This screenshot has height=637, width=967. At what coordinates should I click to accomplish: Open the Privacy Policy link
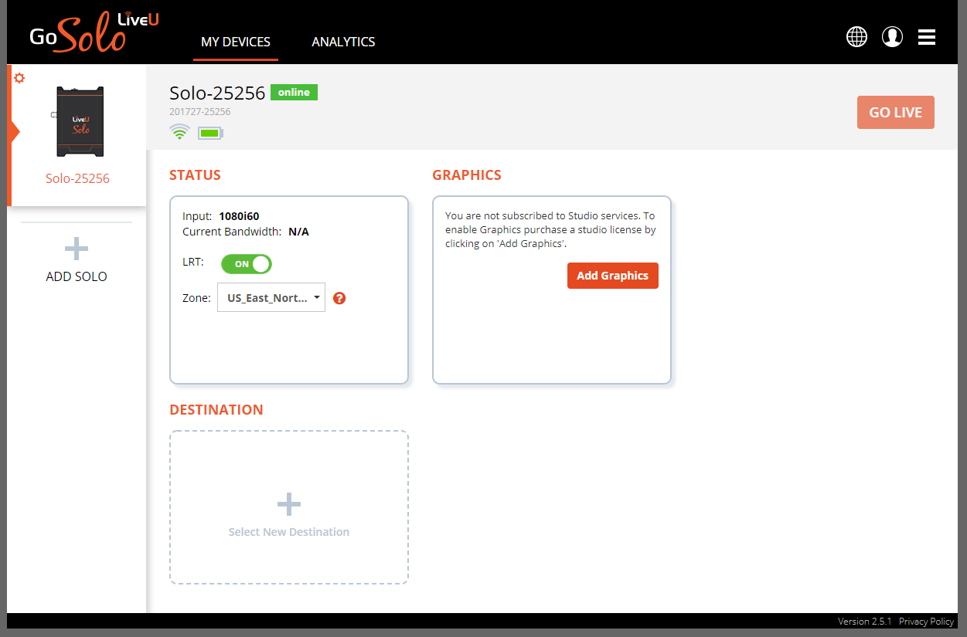tap(926, 622)
